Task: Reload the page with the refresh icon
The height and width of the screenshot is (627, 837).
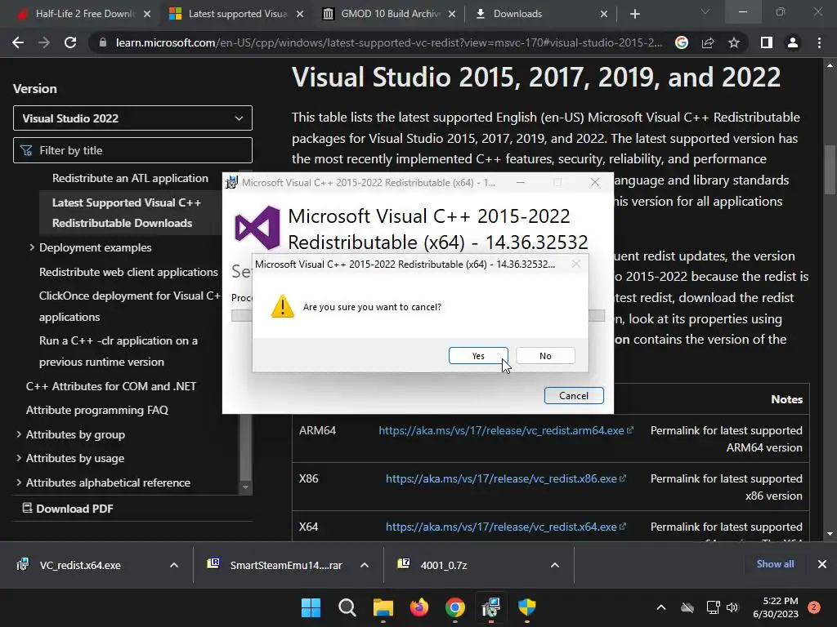Action: click(x=70, y=42)
